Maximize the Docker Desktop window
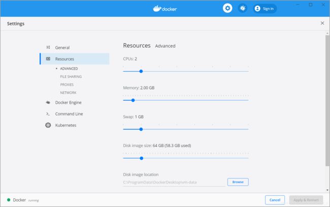 310,5
